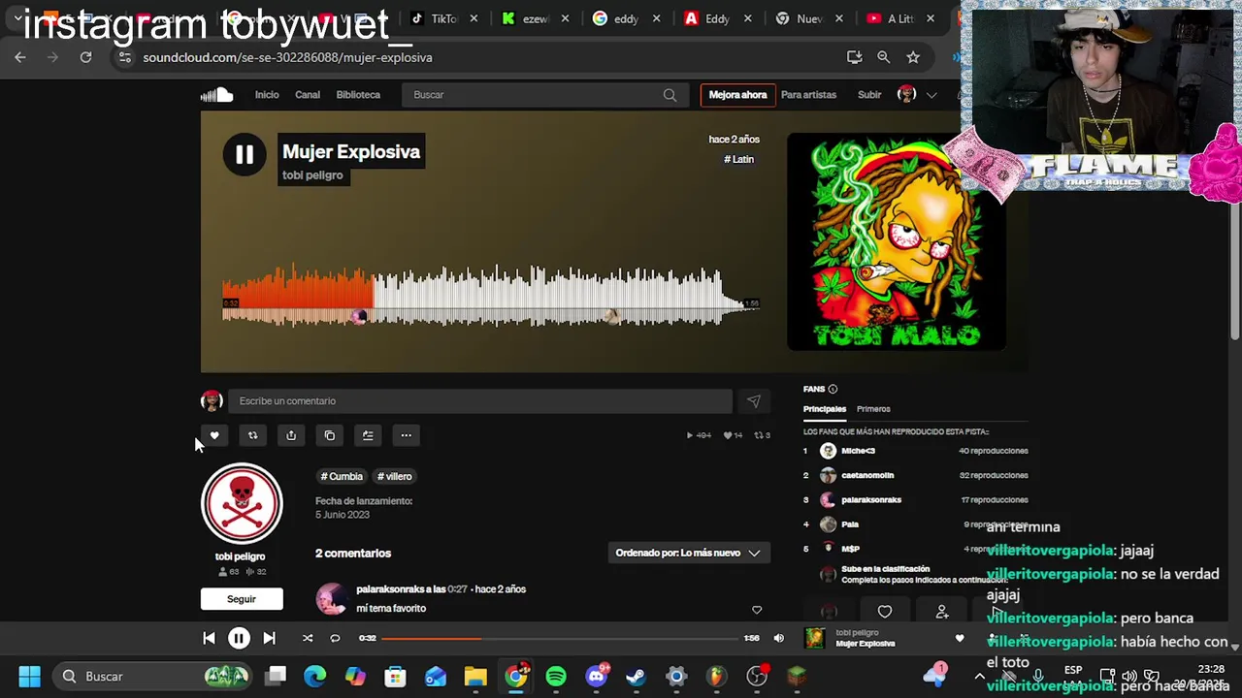Click Subir to upload a track

click(x=869, y=95)
